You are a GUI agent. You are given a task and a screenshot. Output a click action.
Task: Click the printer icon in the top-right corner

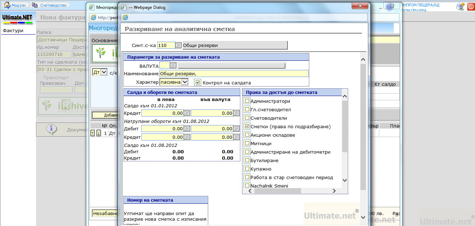click(x=460, y=6)
